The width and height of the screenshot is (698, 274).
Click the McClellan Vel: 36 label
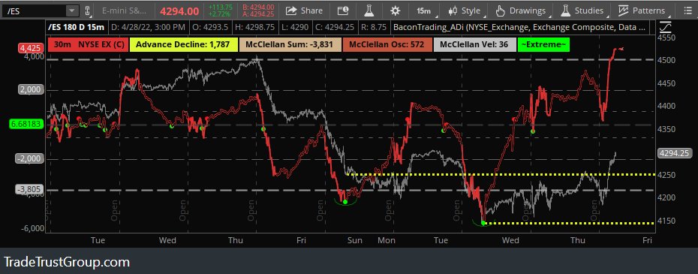pyautogui.click(x=474, y=44)
